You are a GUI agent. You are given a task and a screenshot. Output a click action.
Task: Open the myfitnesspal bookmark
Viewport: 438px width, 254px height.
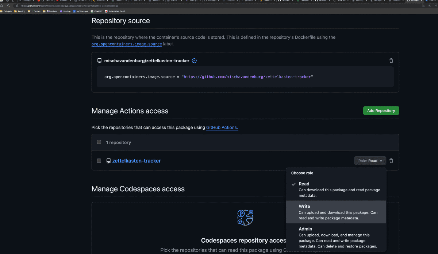click(x=81, y=11)
